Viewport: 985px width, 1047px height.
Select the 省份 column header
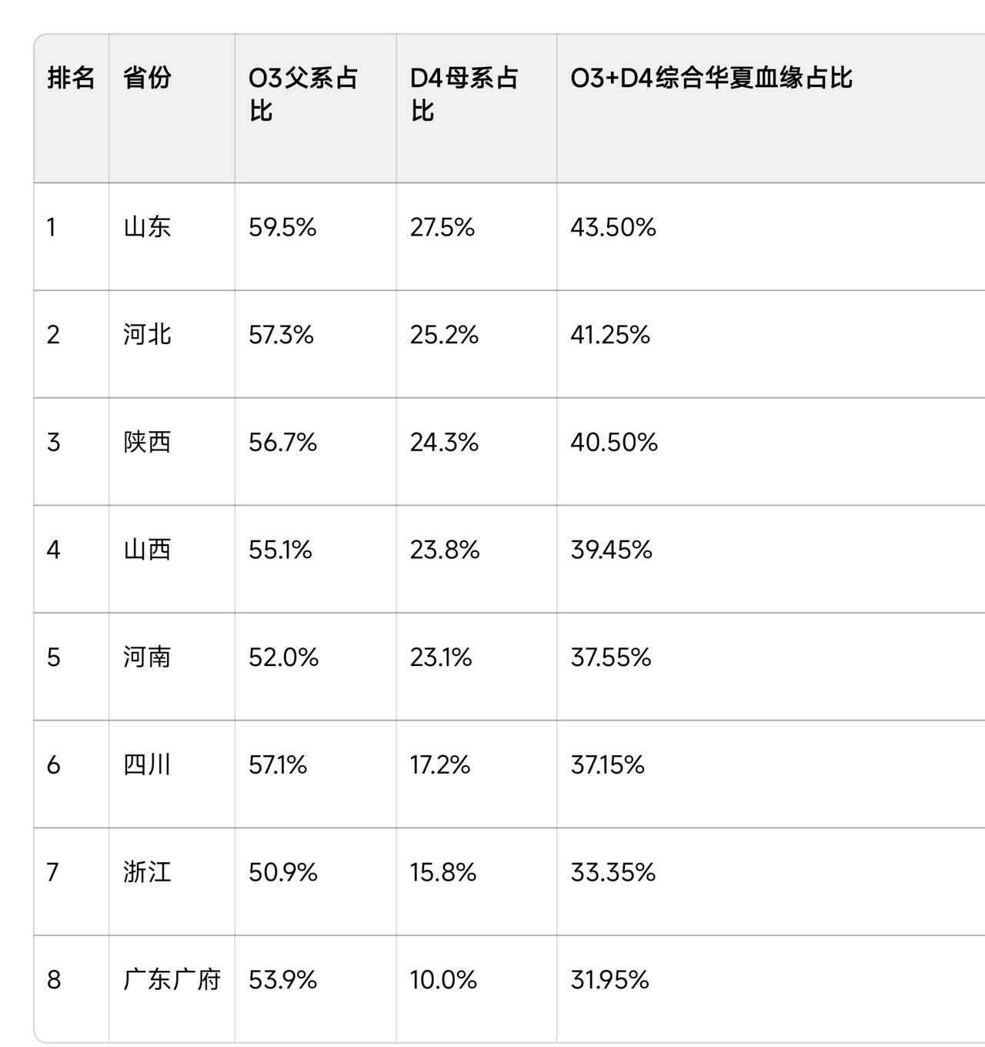click(147, 78)
